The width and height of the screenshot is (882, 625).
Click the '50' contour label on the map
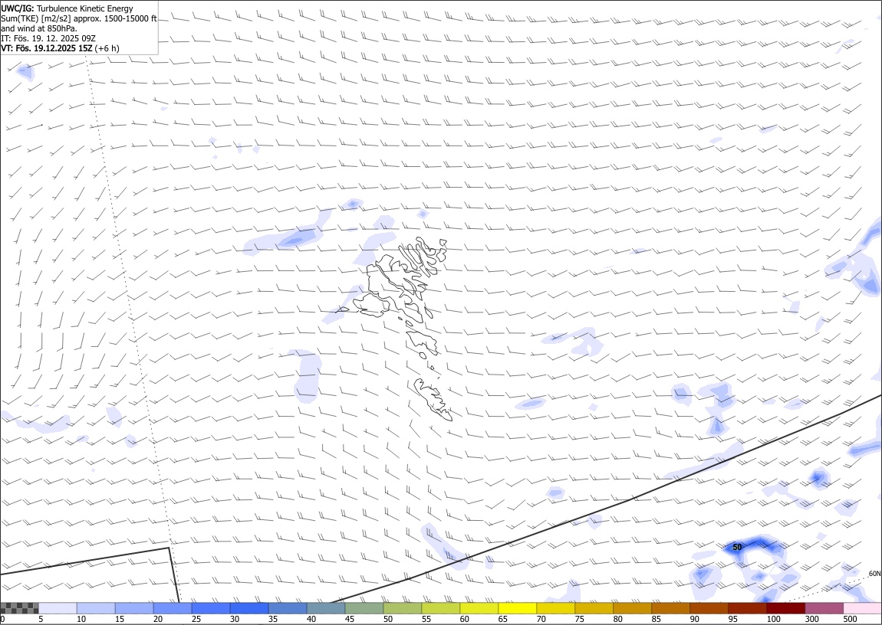(737, 547)
